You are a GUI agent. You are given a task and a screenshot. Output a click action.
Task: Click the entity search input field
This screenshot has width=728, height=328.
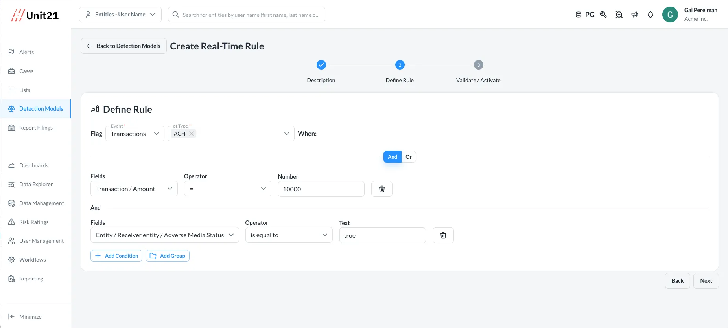pyautogui.click(x=247, y=15)
